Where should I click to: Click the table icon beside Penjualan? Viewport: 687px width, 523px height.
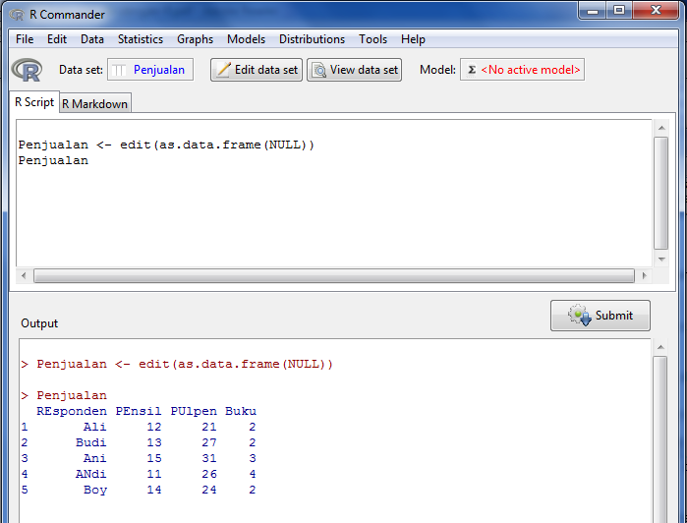pyautogui.click(x=119, y=70)
